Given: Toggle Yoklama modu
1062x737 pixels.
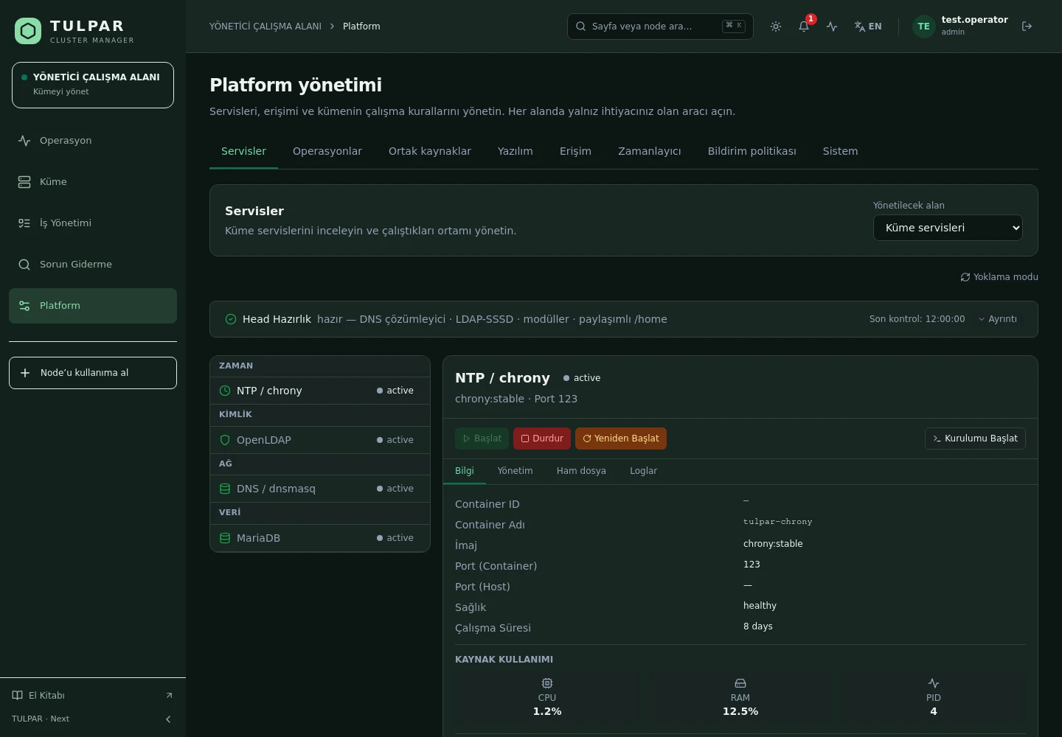Looking at the screenshot, I should (999, 277).
